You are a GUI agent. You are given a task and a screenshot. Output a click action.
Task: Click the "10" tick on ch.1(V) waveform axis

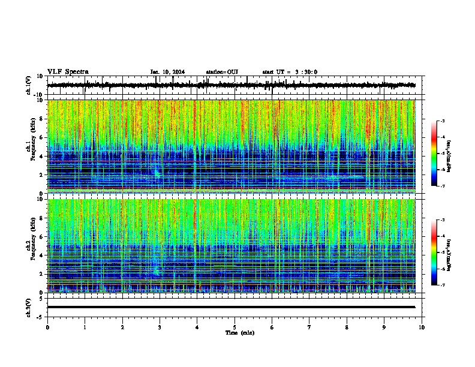40,76
